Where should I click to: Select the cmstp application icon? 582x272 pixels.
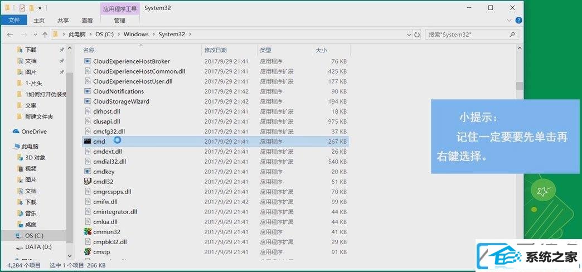point(88,251)
